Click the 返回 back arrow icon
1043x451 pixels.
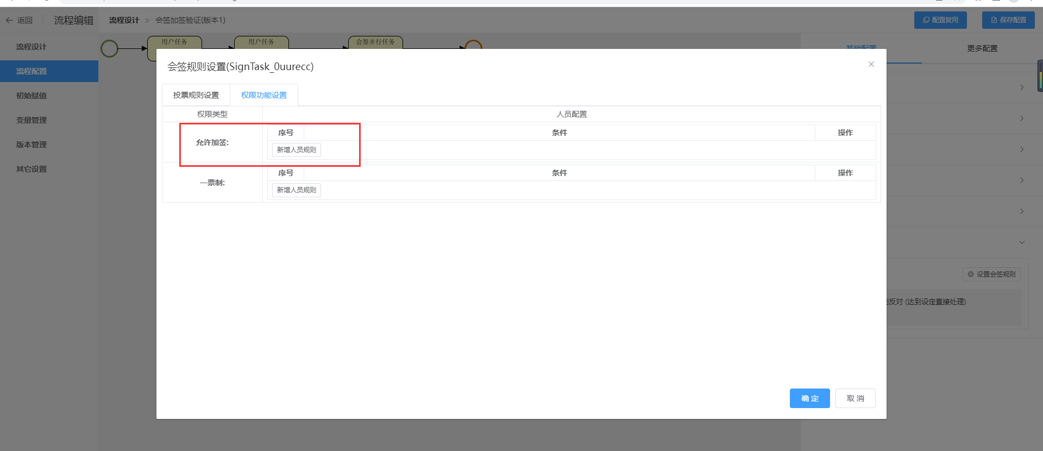click(9, 20)
